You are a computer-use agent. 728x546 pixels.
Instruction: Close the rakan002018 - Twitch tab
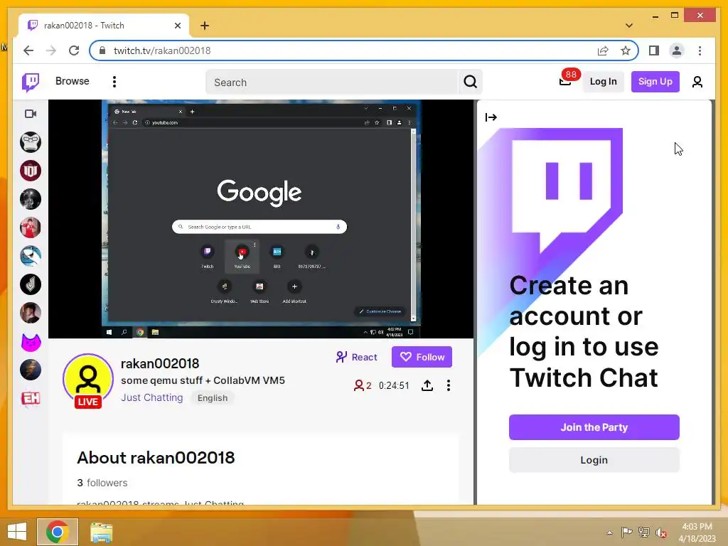pyautogui.click(x=177, y=26)
